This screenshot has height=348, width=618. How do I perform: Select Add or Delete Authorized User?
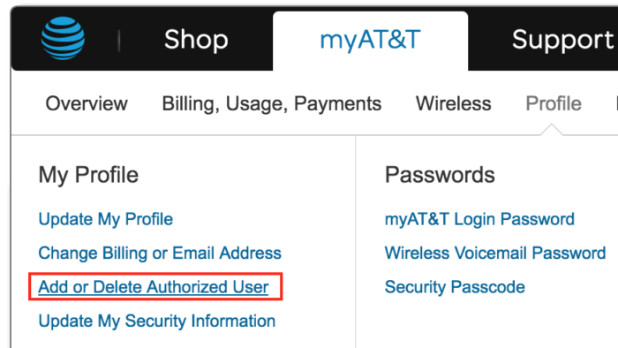pos(154,287)
